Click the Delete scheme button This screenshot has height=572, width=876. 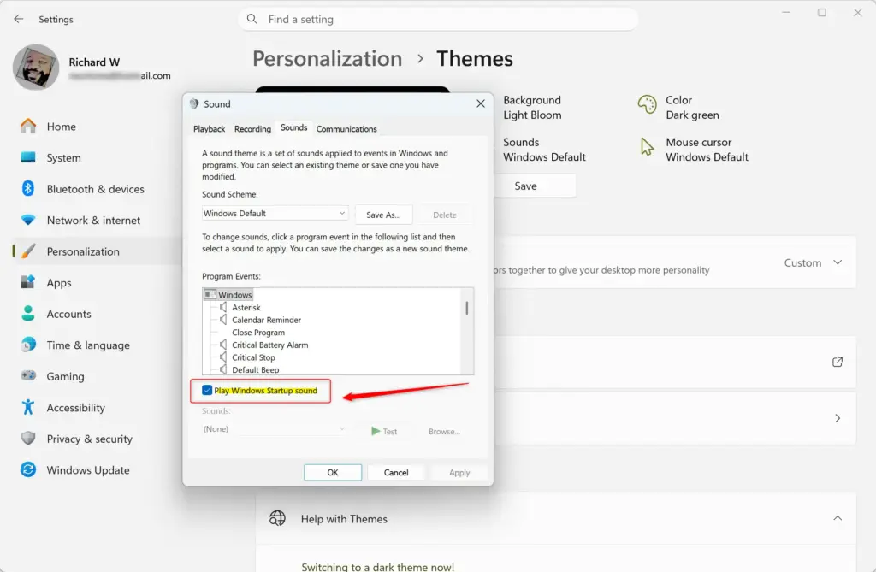[x=445, y=215]
